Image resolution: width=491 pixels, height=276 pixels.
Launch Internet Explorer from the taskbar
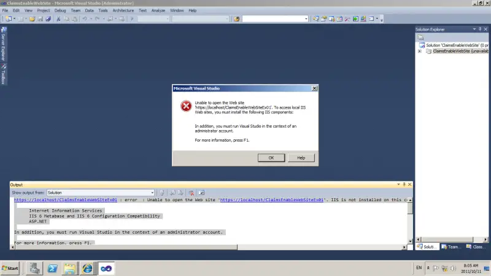coord(87,269)
